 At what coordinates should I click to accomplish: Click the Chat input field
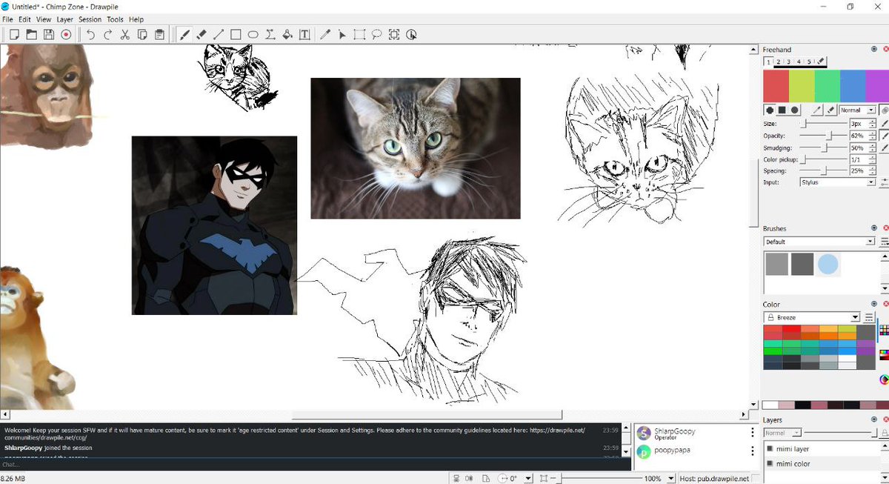coord(315,465)
